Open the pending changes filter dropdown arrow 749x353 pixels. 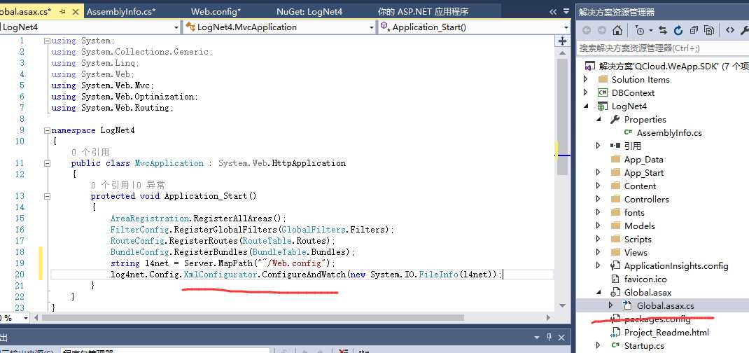(x=650, y=31)
